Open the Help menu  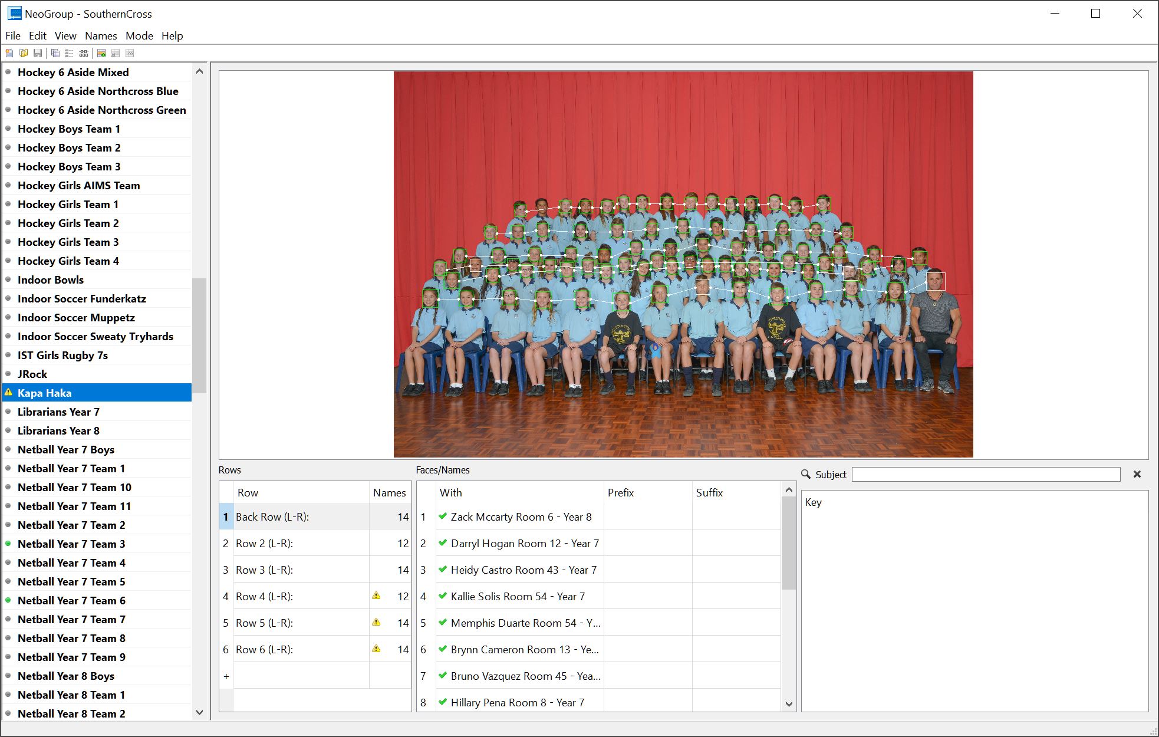(172, 36)
